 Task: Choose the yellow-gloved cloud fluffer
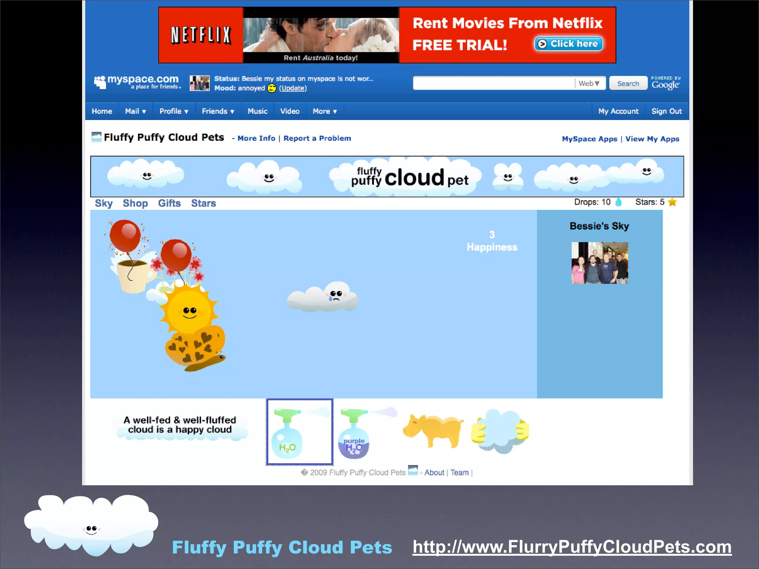point(500,431)
